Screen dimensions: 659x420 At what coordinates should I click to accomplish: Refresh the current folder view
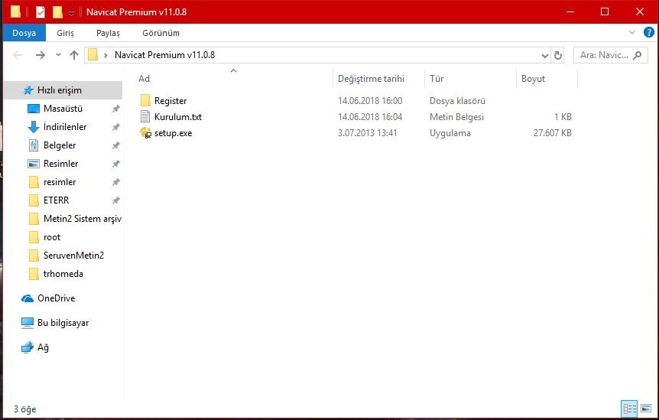click(x=558, y=55)
